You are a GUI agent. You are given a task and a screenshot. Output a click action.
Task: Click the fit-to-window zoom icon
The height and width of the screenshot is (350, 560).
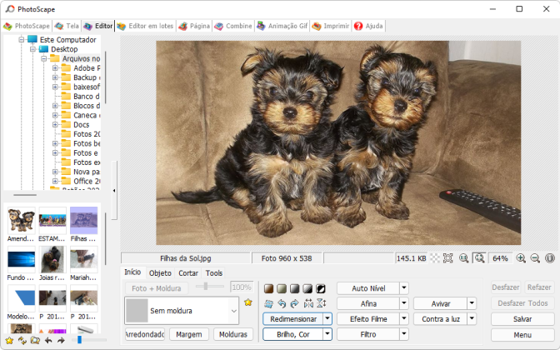479,258
